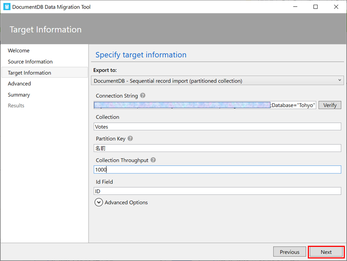Image resolution: width=347 pixels, height=261 pixels.
Task: Open the Export to dropdown
Action: point(217,81)
